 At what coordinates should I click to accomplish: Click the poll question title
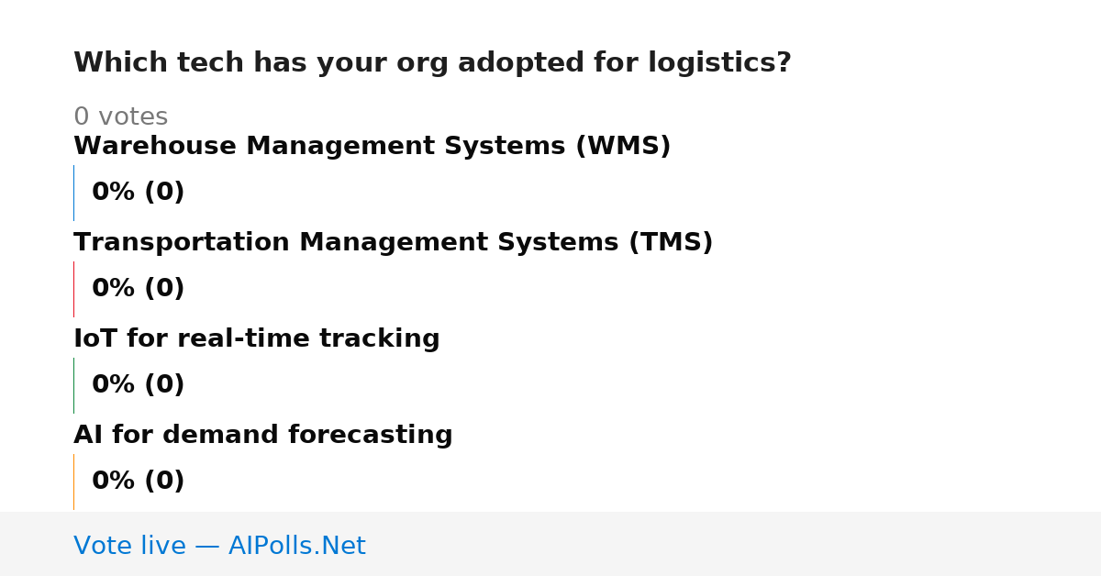tap(432, 63)
